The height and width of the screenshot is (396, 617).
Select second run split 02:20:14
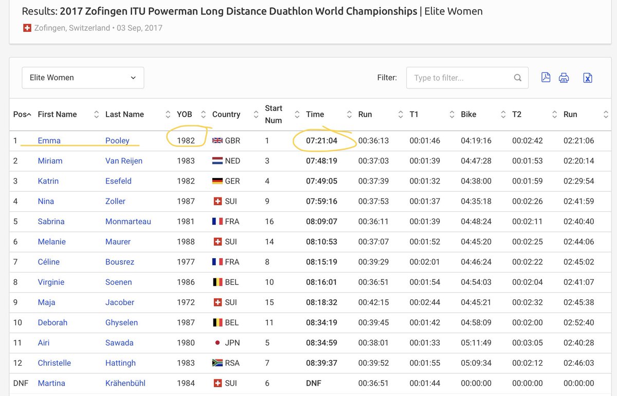(579, 161)
